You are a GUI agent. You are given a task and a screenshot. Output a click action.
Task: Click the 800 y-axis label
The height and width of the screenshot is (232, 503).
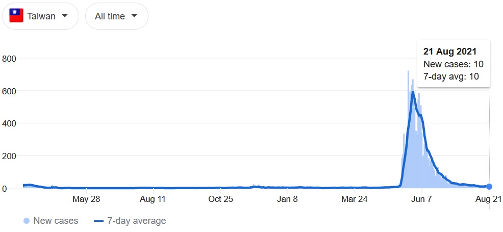[9, 59]
